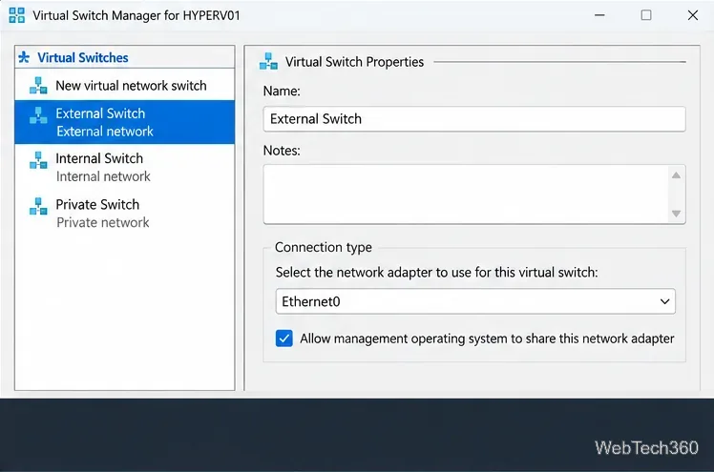Image resolution: width=714 pixels, height=472 pixels.
Task: Click the Virtual Switch Manager title bar icon
Action: tap(17, 15)
